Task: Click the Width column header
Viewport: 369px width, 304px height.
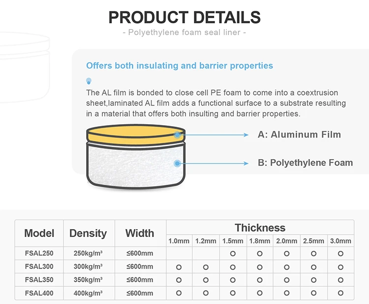Action: [140, 233]
